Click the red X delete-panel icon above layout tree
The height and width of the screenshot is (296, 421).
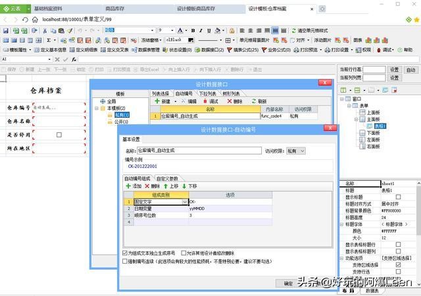coord(395,90)
